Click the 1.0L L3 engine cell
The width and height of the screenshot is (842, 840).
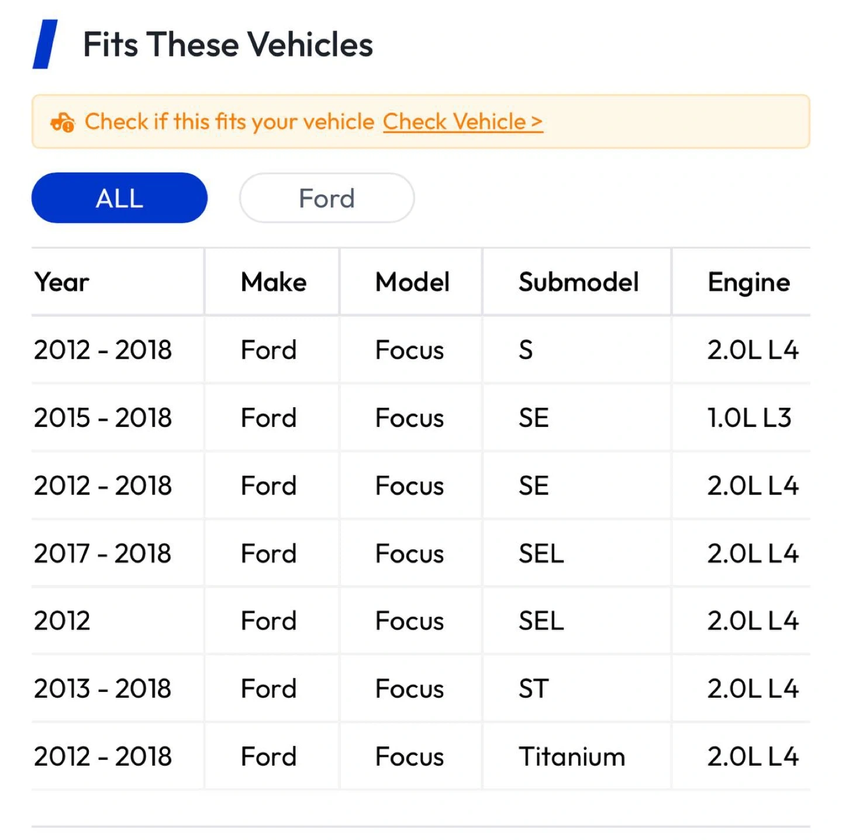(x=749, y=418)
